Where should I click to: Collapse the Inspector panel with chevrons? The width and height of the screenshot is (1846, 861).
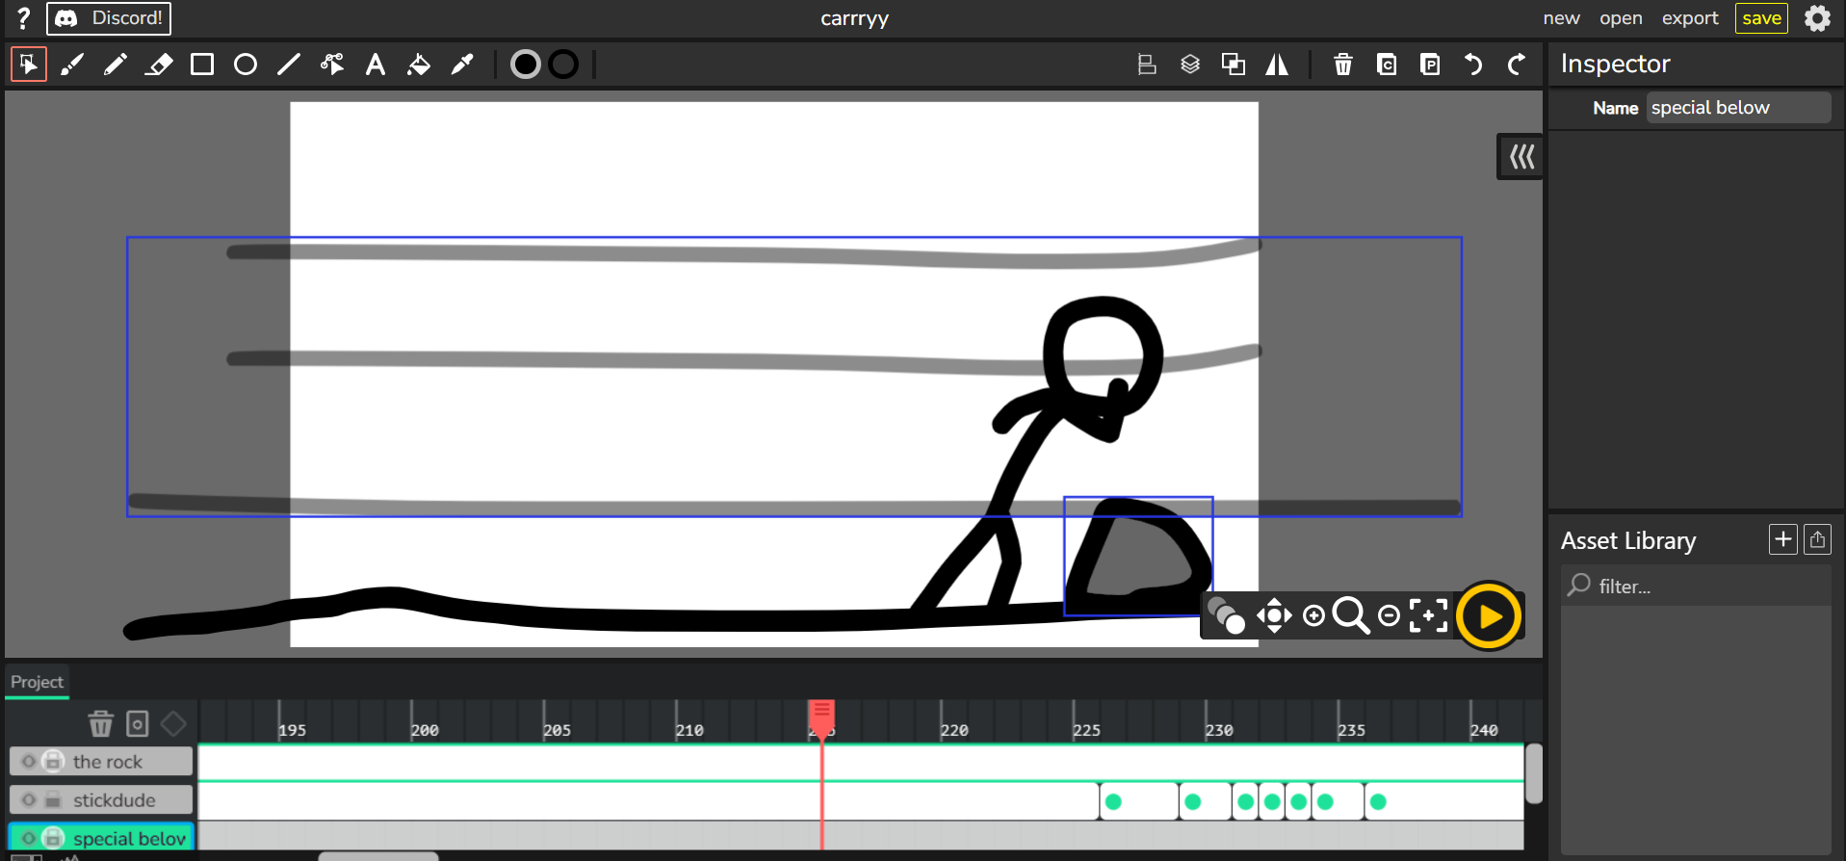[x=1521, y=156]
